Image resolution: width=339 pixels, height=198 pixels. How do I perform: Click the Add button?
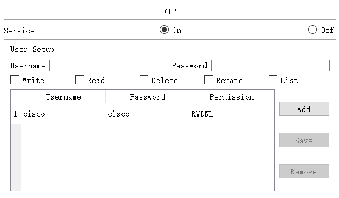click(x=304, y=109)
